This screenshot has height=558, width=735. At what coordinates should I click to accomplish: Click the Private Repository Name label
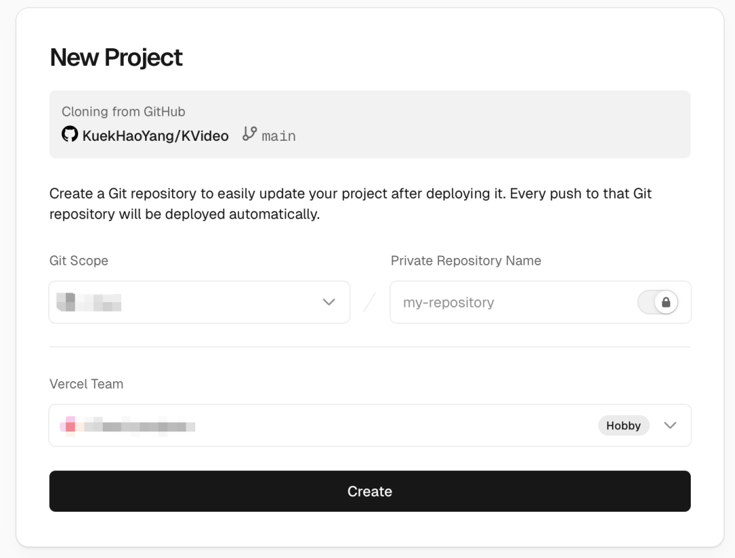pos(465,261)
